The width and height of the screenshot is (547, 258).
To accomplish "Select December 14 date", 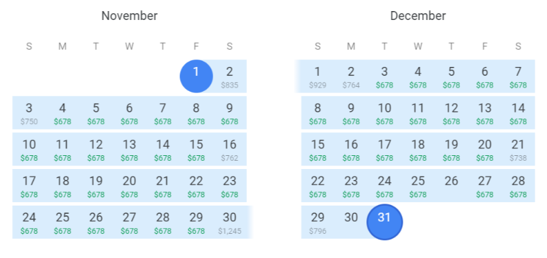I will coord(518,112).
